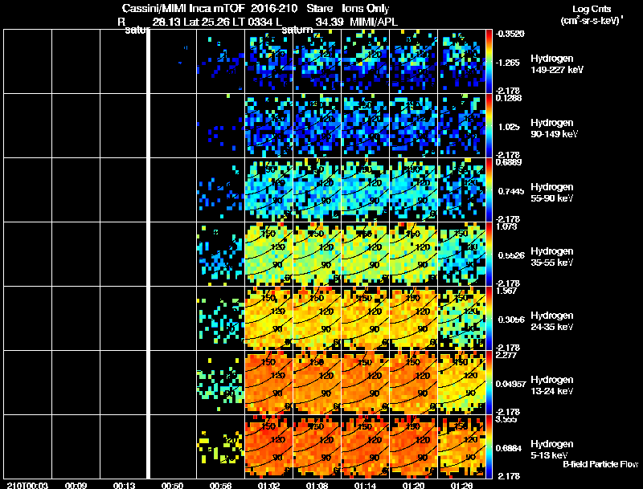The height and width of the screenshot is (489, 643).
Task: Click the '(cm²-sr-s-keV)' units label
Action: click(x=590, y=20)
